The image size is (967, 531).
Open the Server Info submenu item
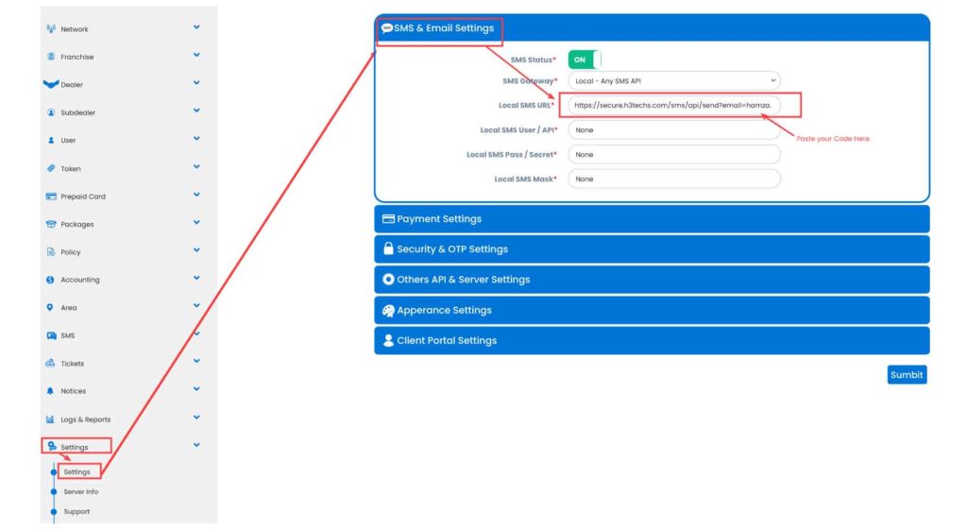pyautogui.click(x=80, y=491)
